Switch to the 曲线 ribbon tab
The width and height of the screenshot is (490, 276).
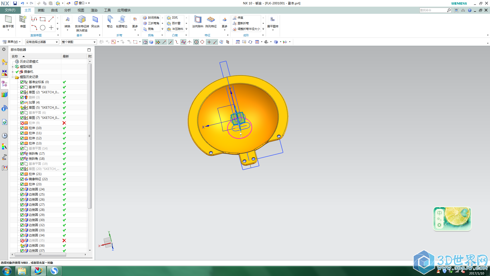[54, 10]
